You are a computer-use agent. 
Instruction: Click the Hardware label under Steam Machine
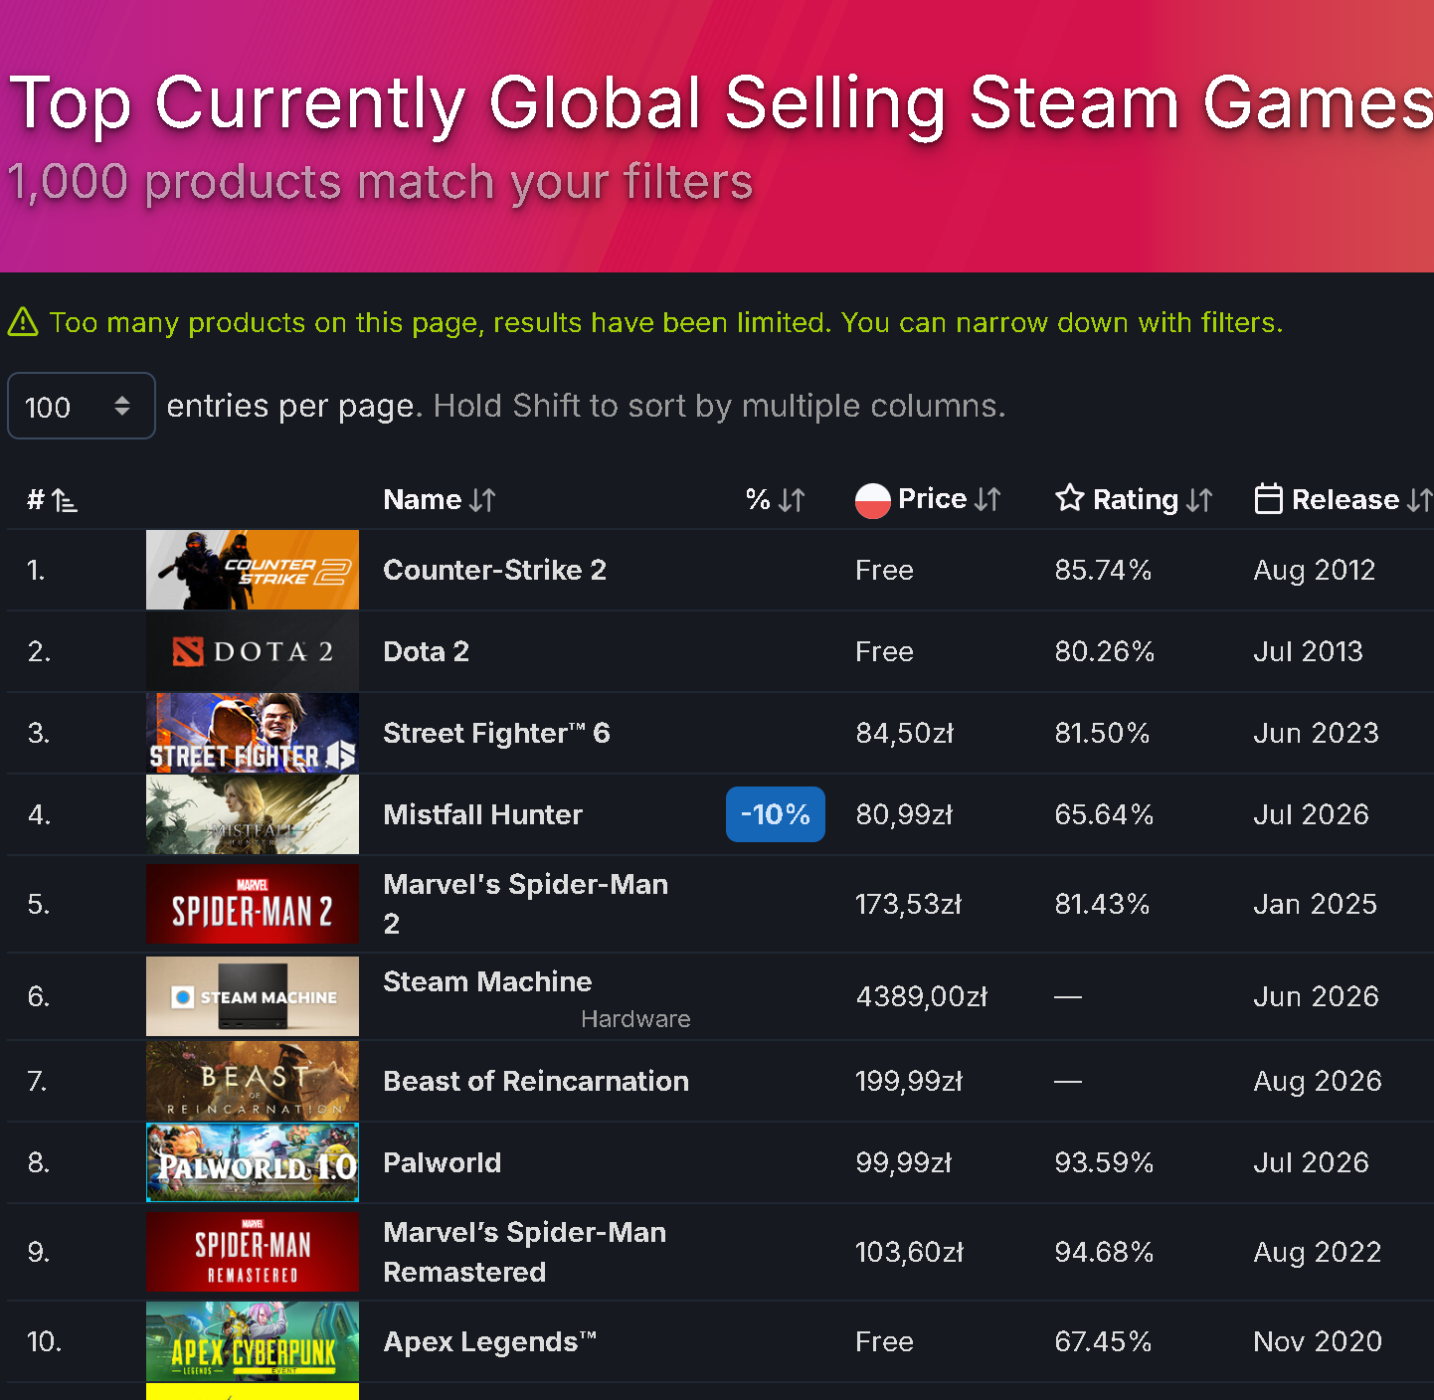[635, 1019]
